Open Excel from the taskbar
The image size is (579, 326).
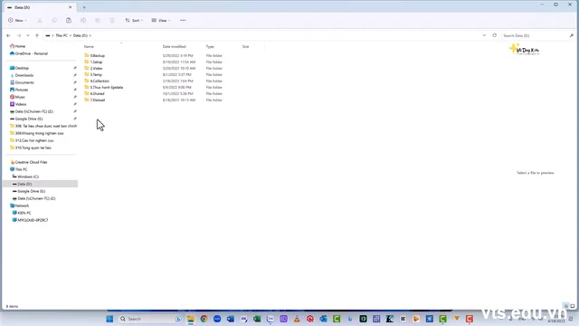(x=257, y=319)
